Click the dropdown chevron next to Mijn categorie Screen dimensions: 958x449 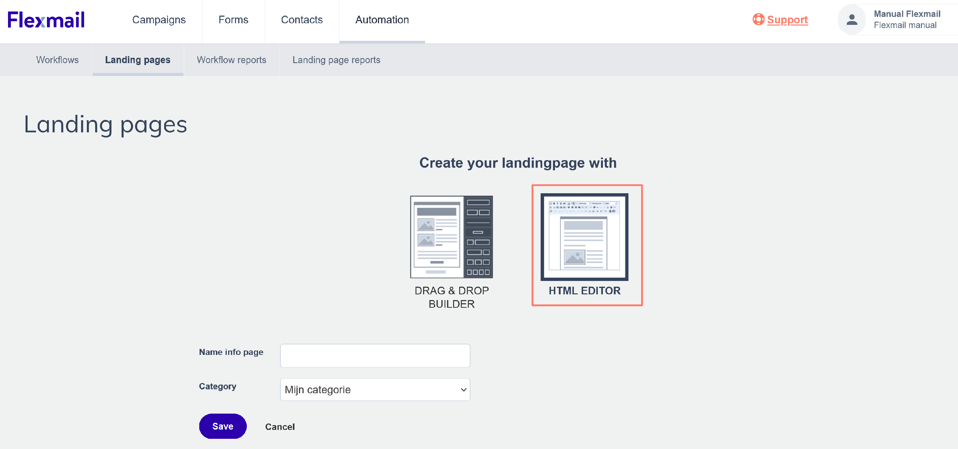[463, 390]
